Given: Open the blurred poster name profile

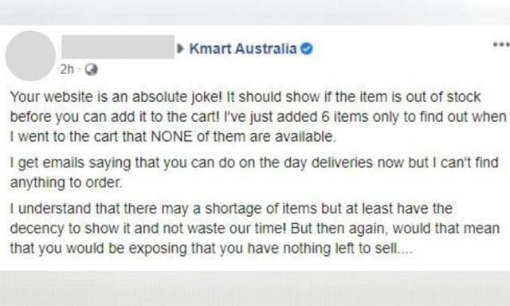Looking at the screenshot, I should [118, 47].
